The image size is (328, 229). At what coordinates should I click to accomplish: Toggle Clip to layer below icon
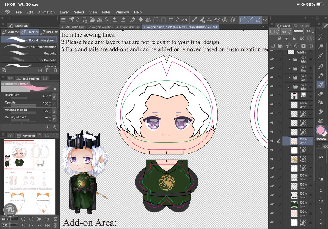[279, 38]
